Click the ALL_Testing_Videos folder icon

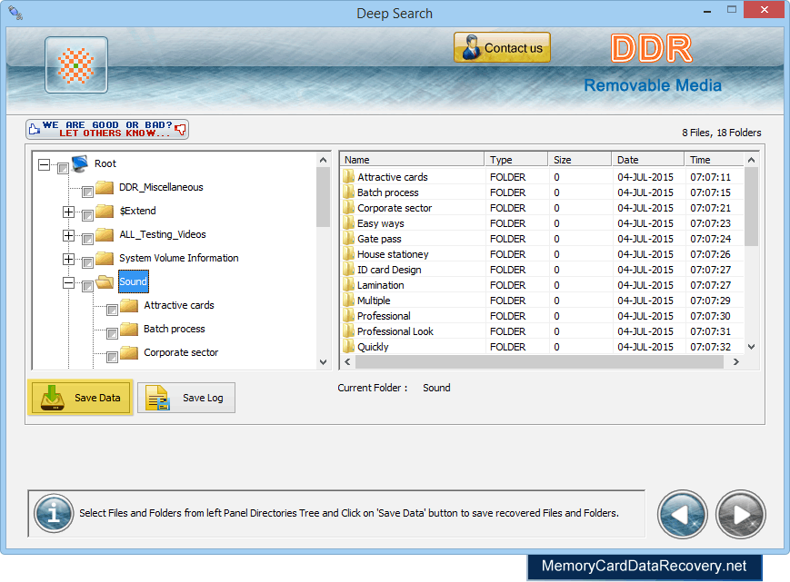click(105, 235)
